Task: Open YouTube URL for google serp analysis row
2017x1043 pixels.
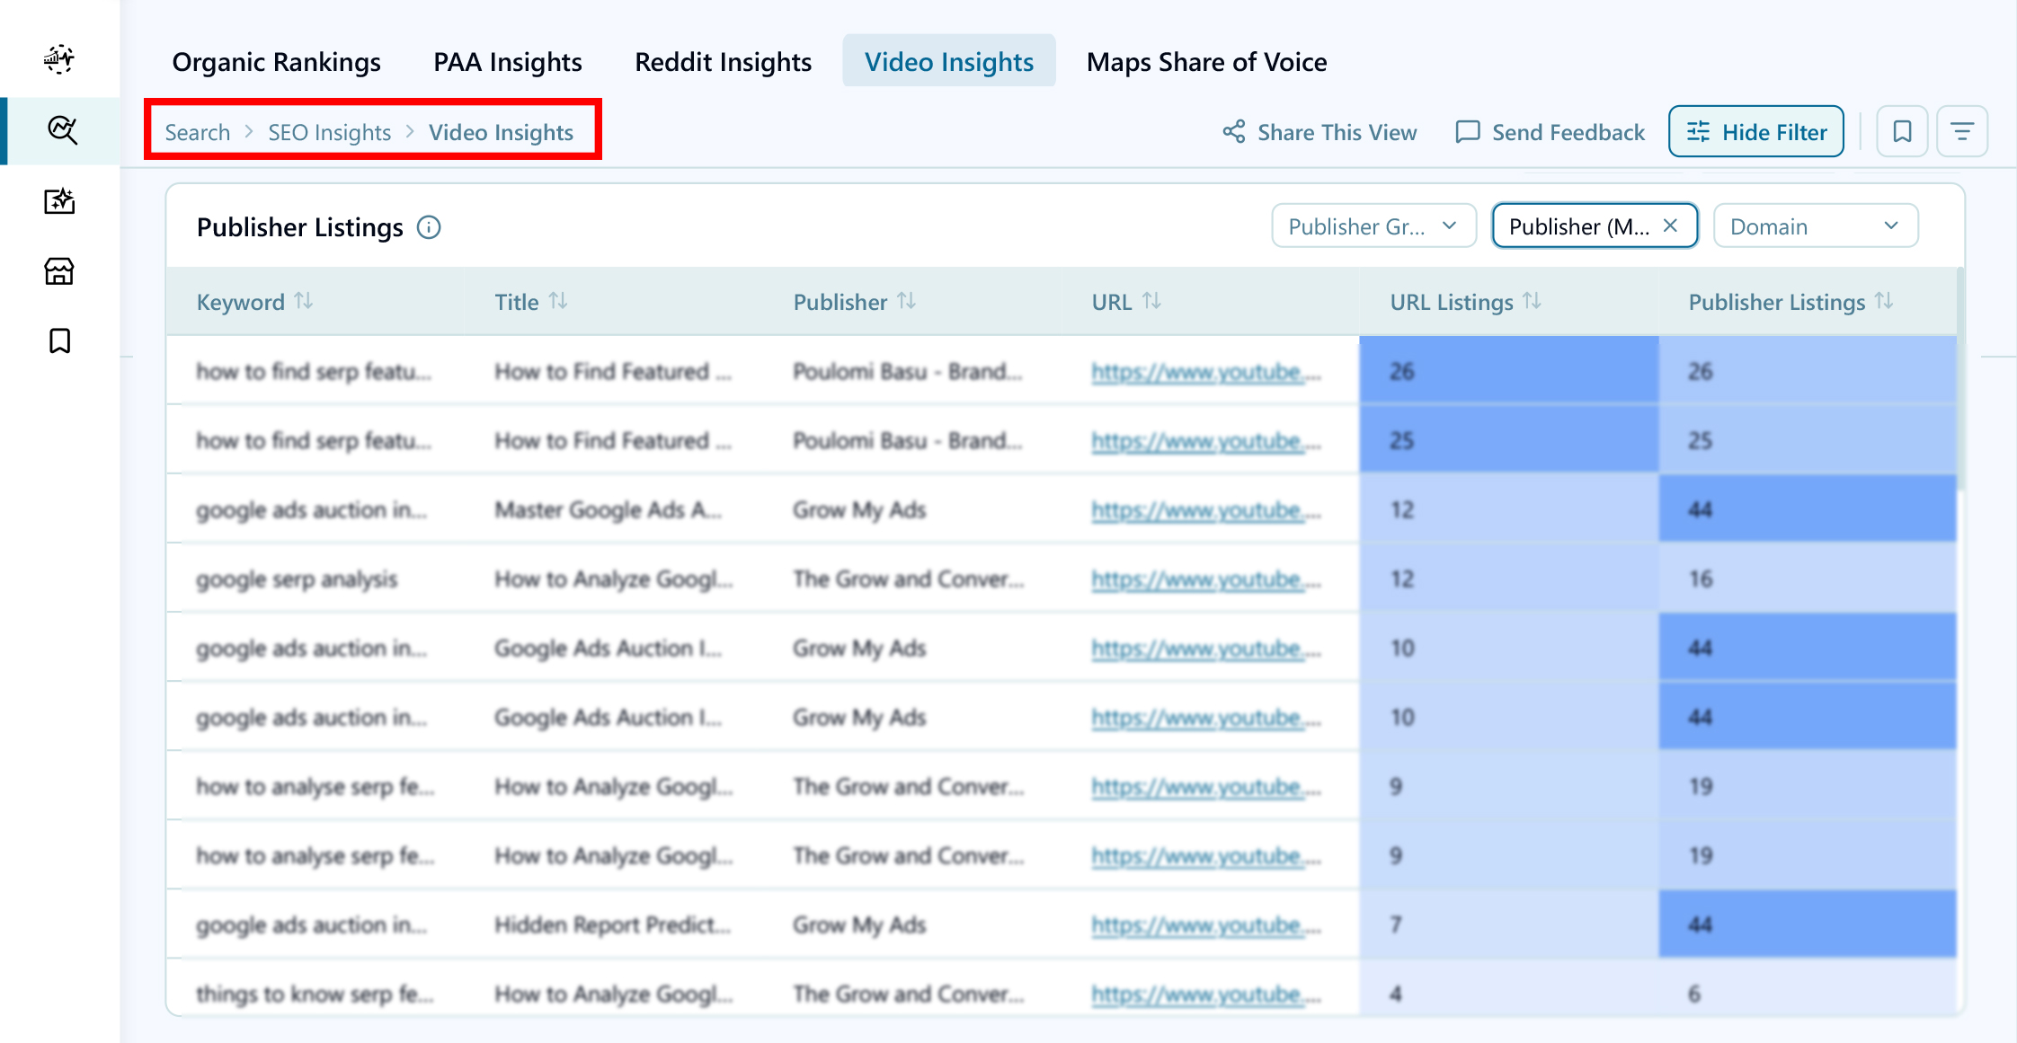Action: [1206, 579]
